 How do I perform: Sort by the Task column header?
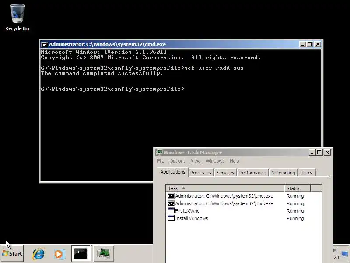click(x=225, y=188)
